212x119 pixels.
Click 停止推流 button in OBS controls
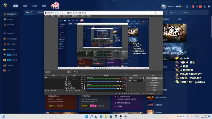[x=154, y=78]
